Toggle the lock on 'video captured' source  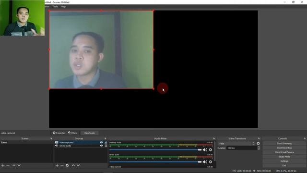coord(106,142)
